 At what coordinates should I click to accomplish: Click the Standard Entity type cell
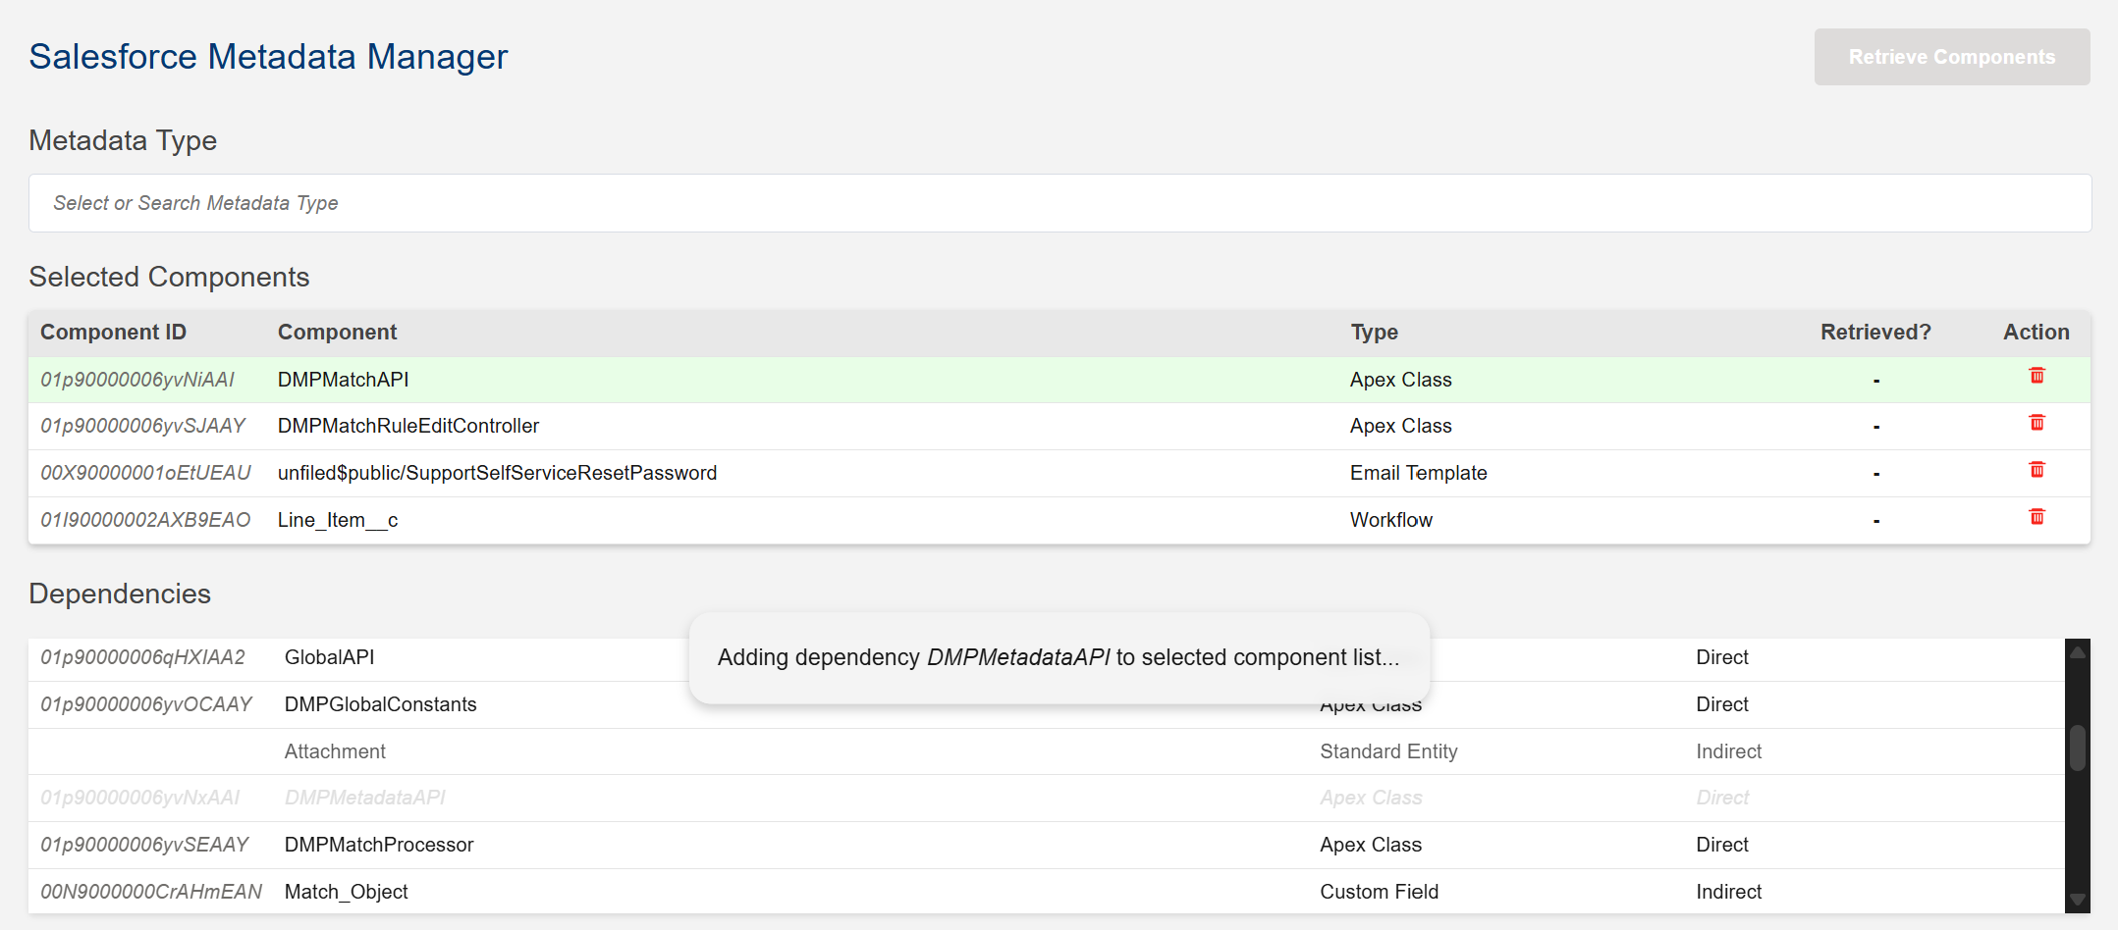click(1388, 751)
